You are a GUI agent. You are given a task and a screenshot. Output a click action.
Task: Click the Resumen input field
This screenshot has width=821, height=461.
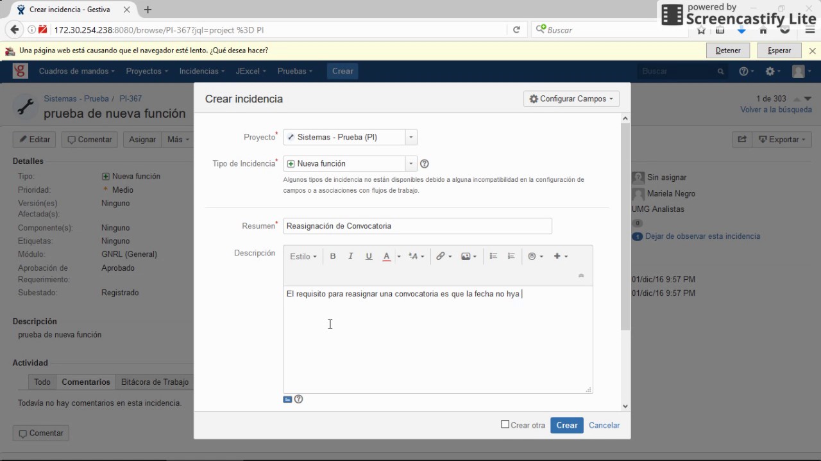(418, 226)
